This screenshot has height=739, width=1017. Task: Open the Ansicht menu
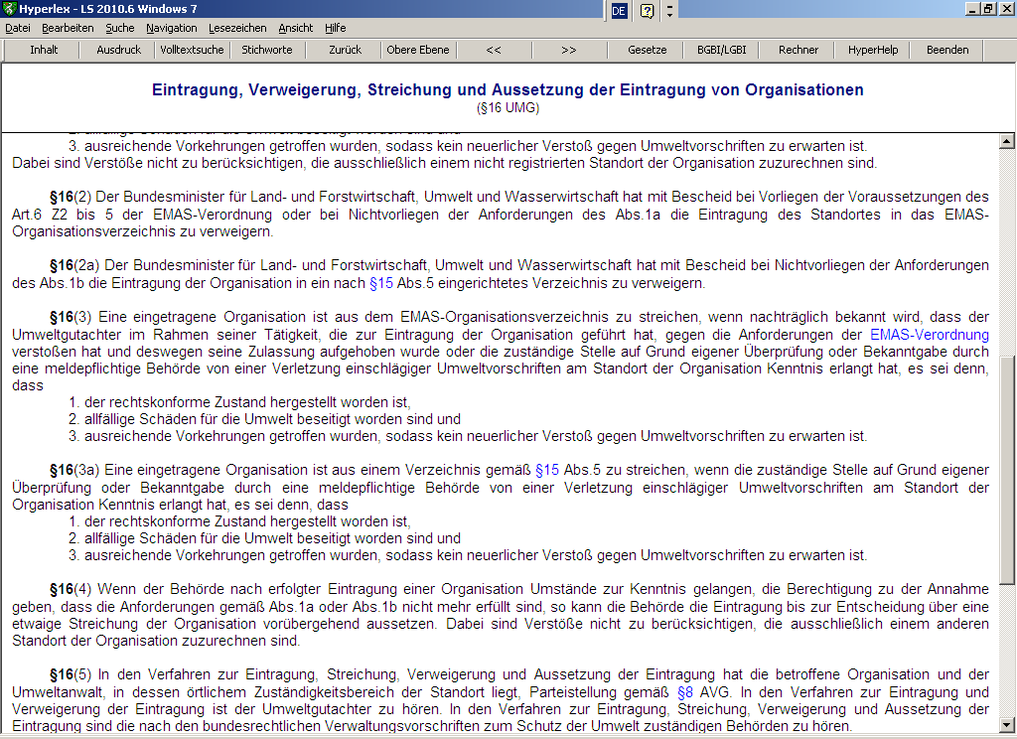pos(296,28)
